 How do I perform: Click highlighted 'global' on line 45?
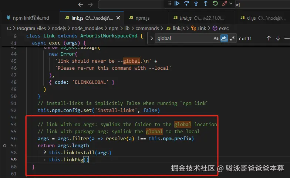[x=132, y=61]
